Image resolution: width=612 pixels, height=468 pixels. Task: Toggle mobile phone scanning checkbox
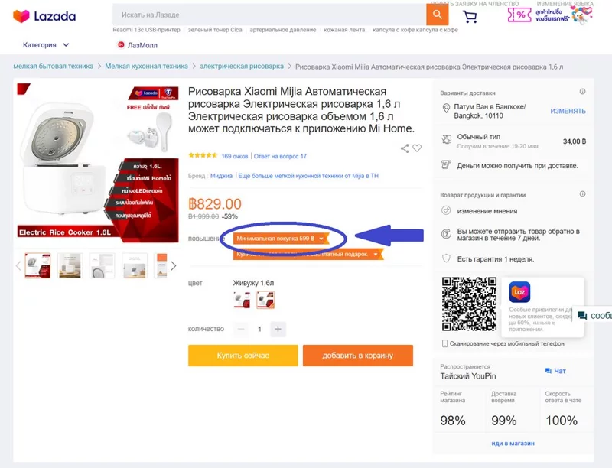(x=444, y=343)
